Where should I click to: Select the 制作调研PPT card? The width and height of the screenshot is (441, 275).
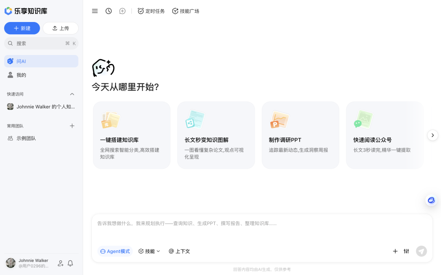coord(301,135)
